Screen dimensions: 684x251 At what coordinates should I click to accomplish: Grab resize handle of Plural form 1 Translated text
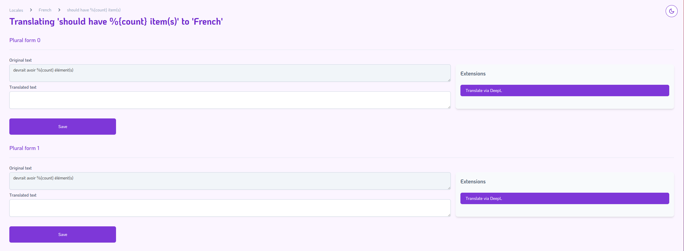click(449, 215)
